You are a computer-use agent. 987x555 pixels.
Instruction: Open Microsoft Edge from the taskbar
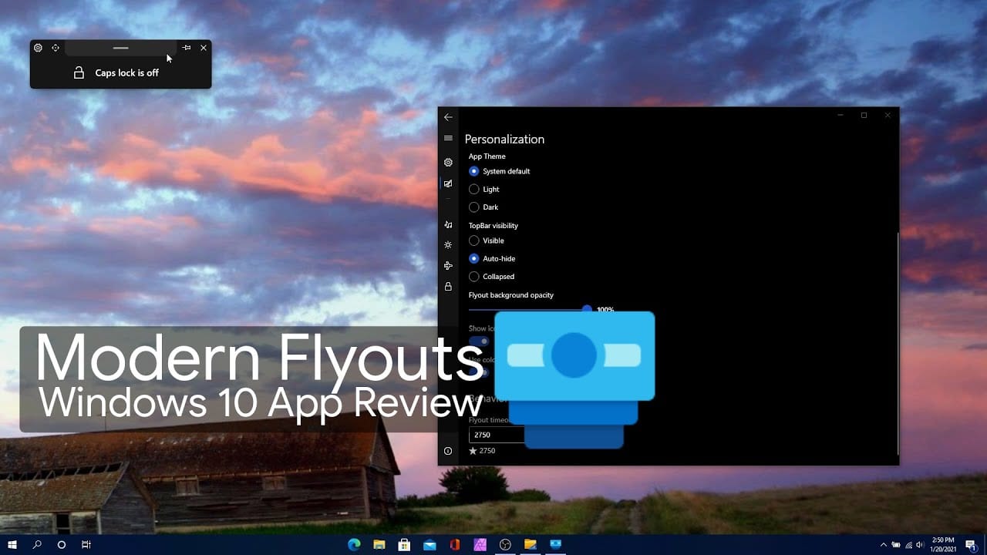coord(355,545)
